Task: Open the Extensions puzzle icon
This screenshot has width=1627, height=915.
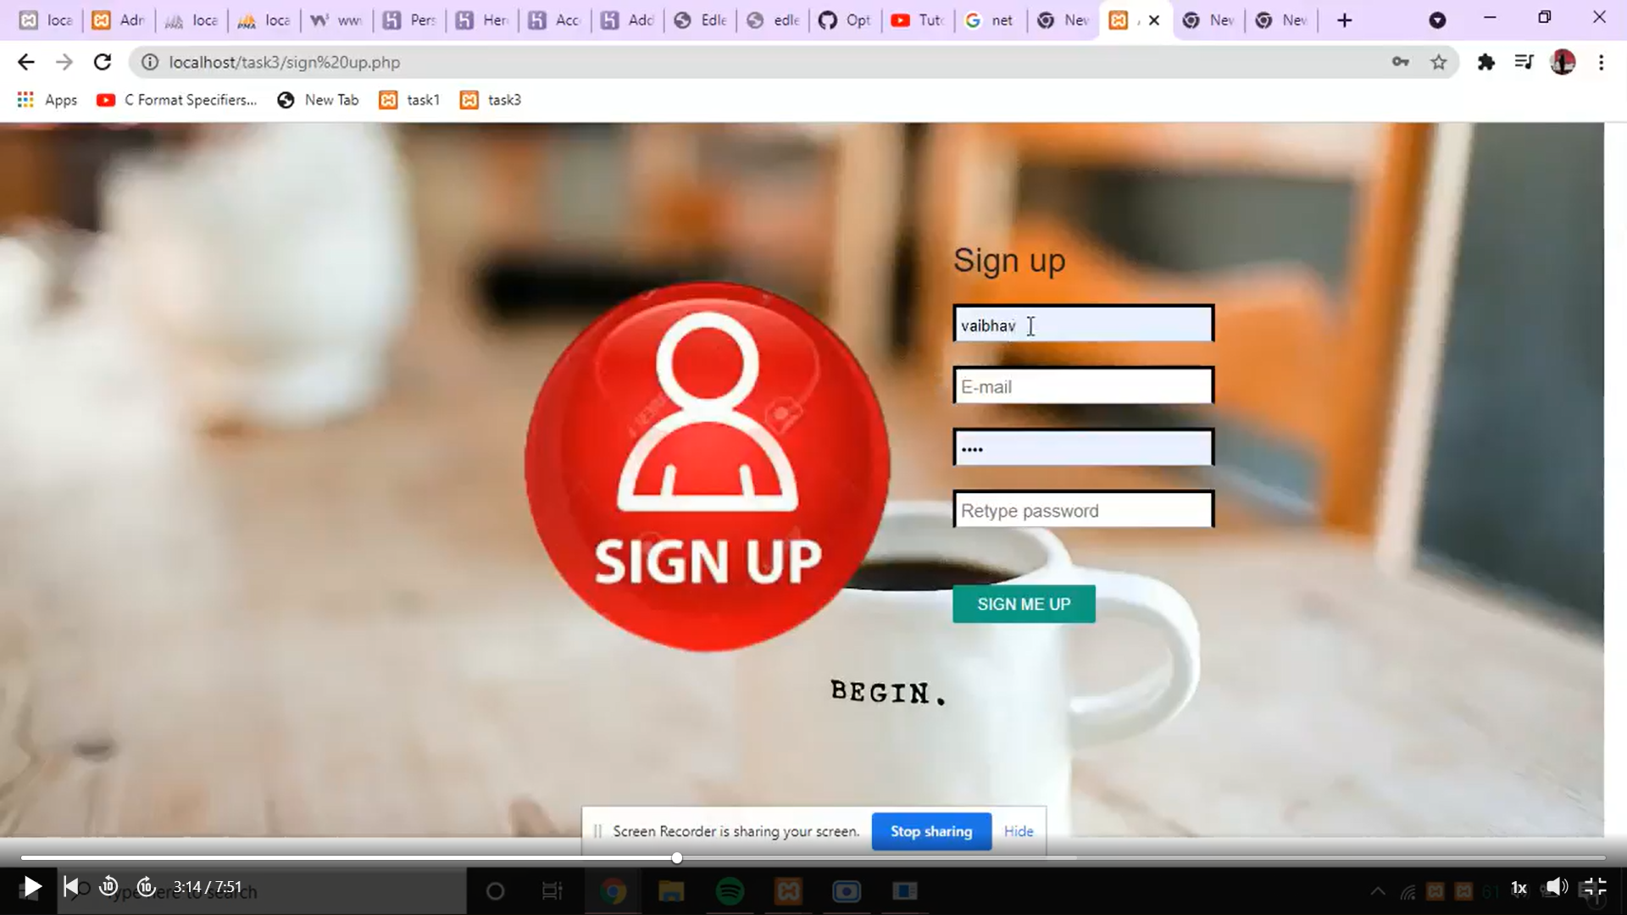Action: click(1485, 62)
